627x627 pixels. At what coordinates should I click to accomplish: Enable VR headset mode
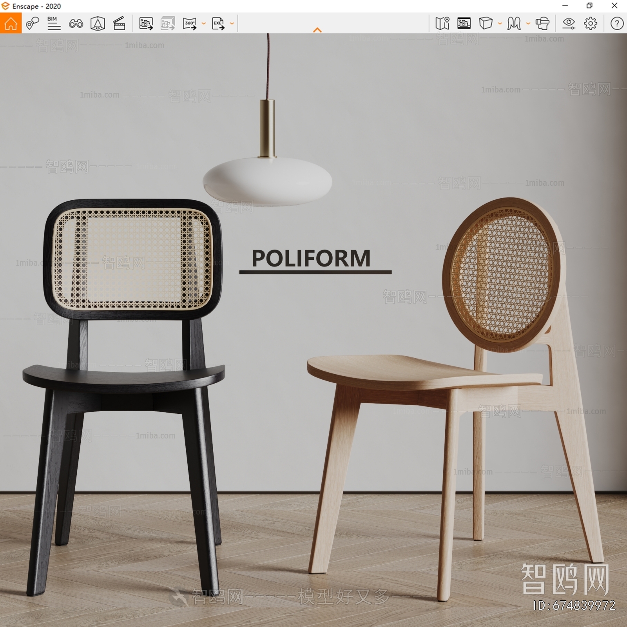coord(542,24)
